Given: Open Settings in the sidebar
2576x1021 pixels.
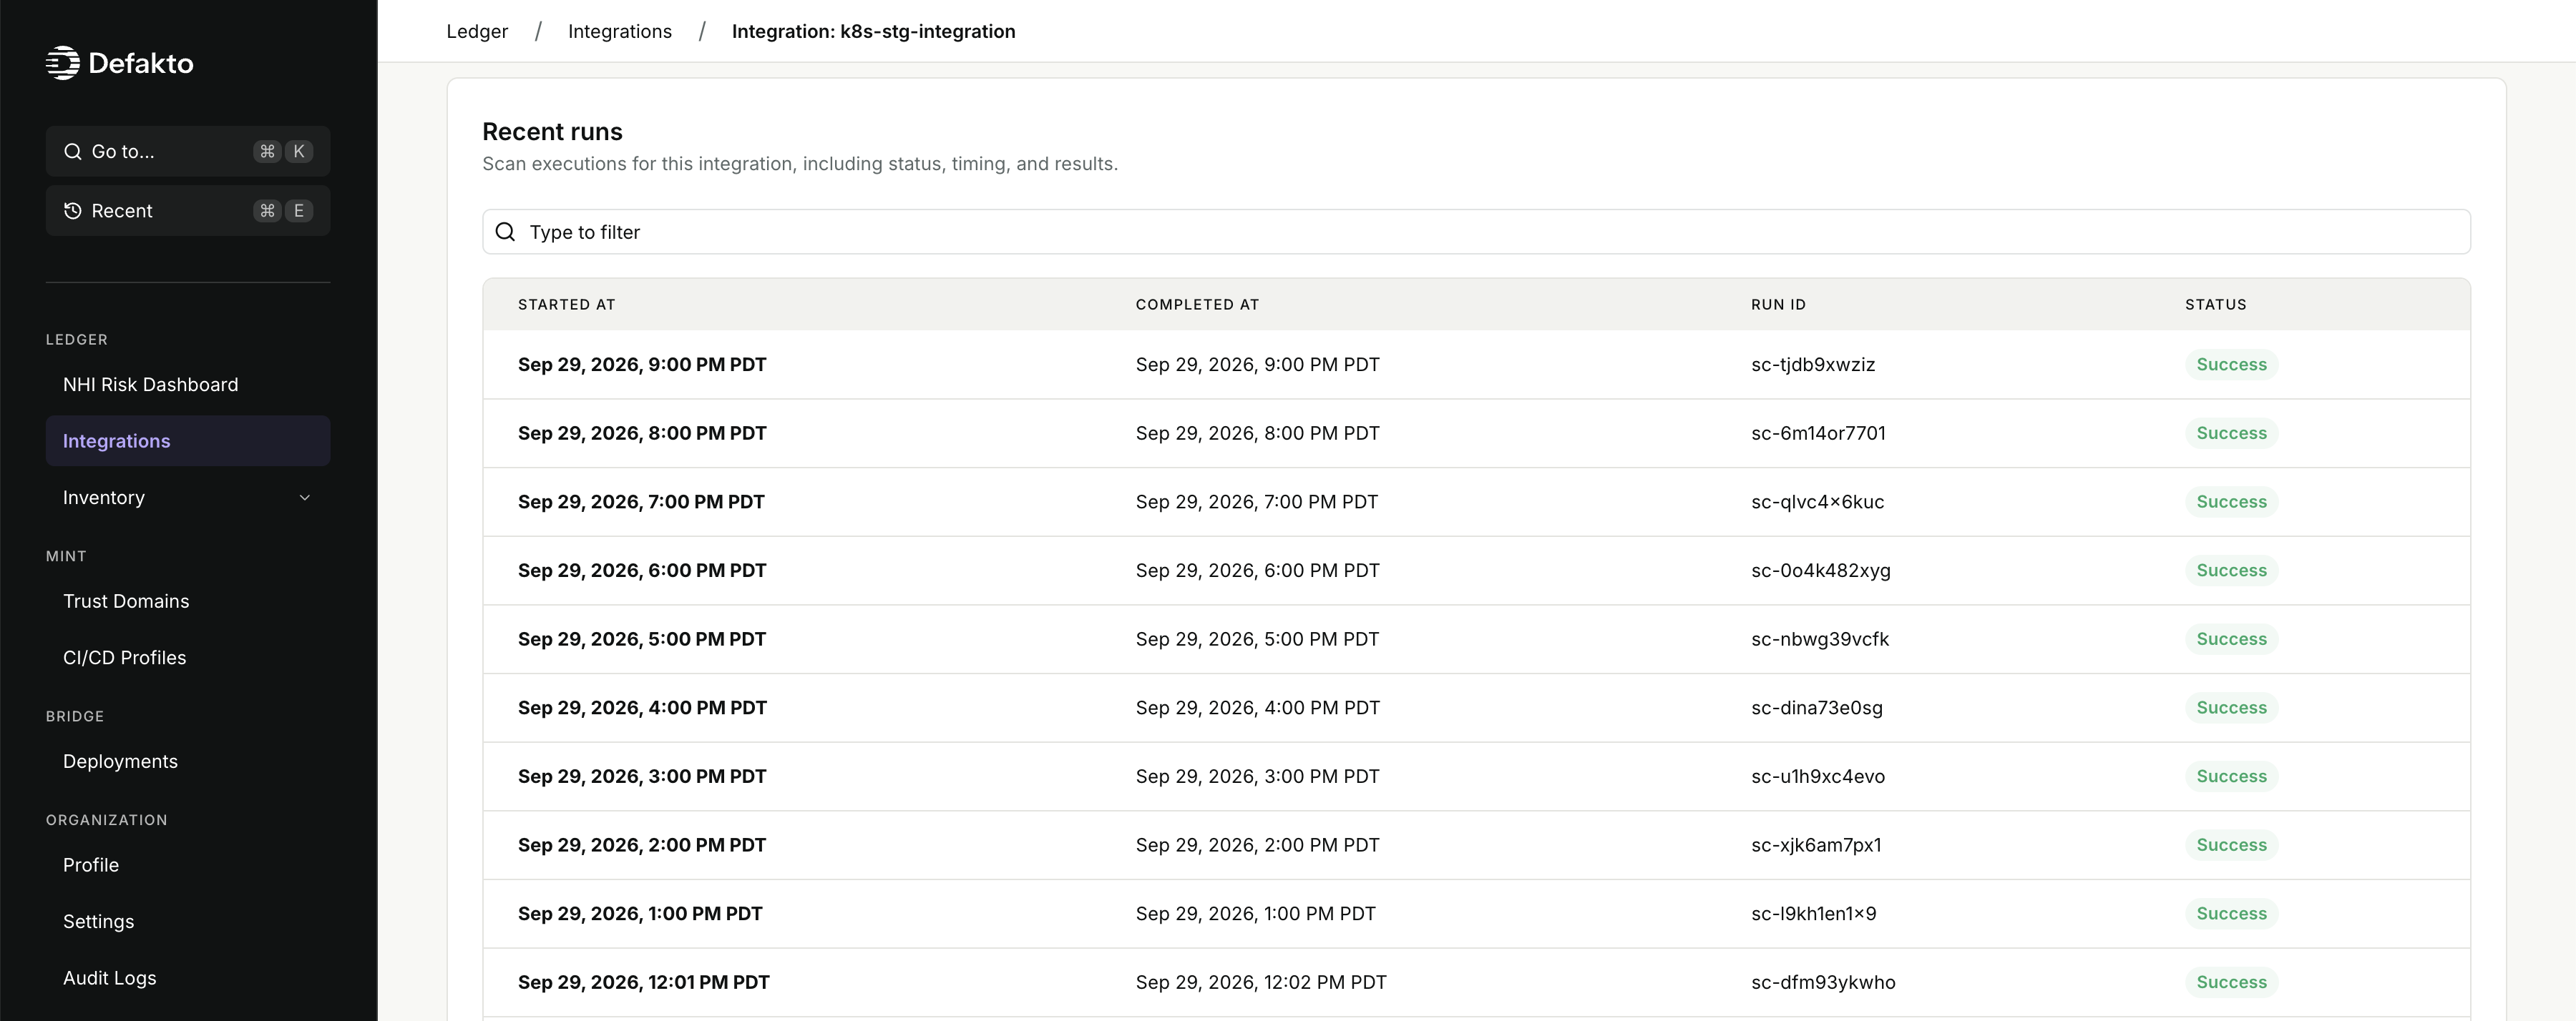Looking at the screenshot, I should click(188, 921).
